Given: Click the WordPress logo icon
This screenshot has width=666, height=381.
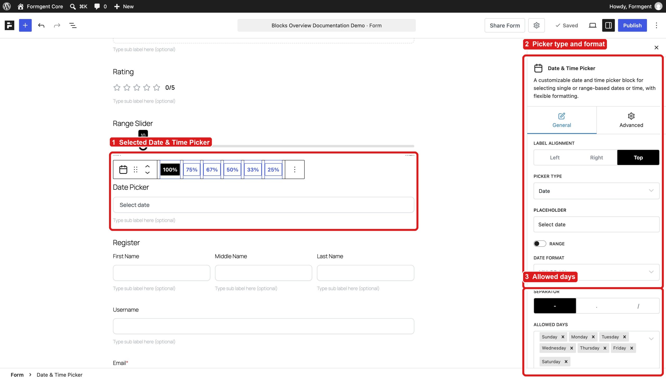Looking at the screenshot, I should click(x=7, y=6).
